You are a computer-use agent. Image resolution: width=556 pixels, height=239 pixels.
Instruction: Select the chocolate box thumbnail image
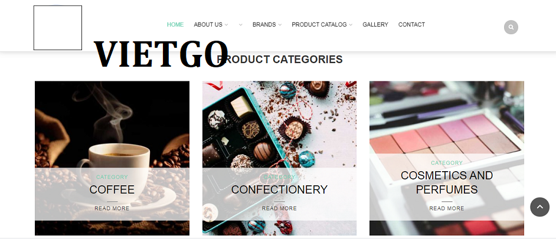point(279,158)
